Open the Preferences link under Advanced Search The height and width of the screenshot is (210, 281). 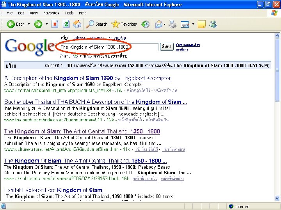pyautogui.click(x=182, y=49)
